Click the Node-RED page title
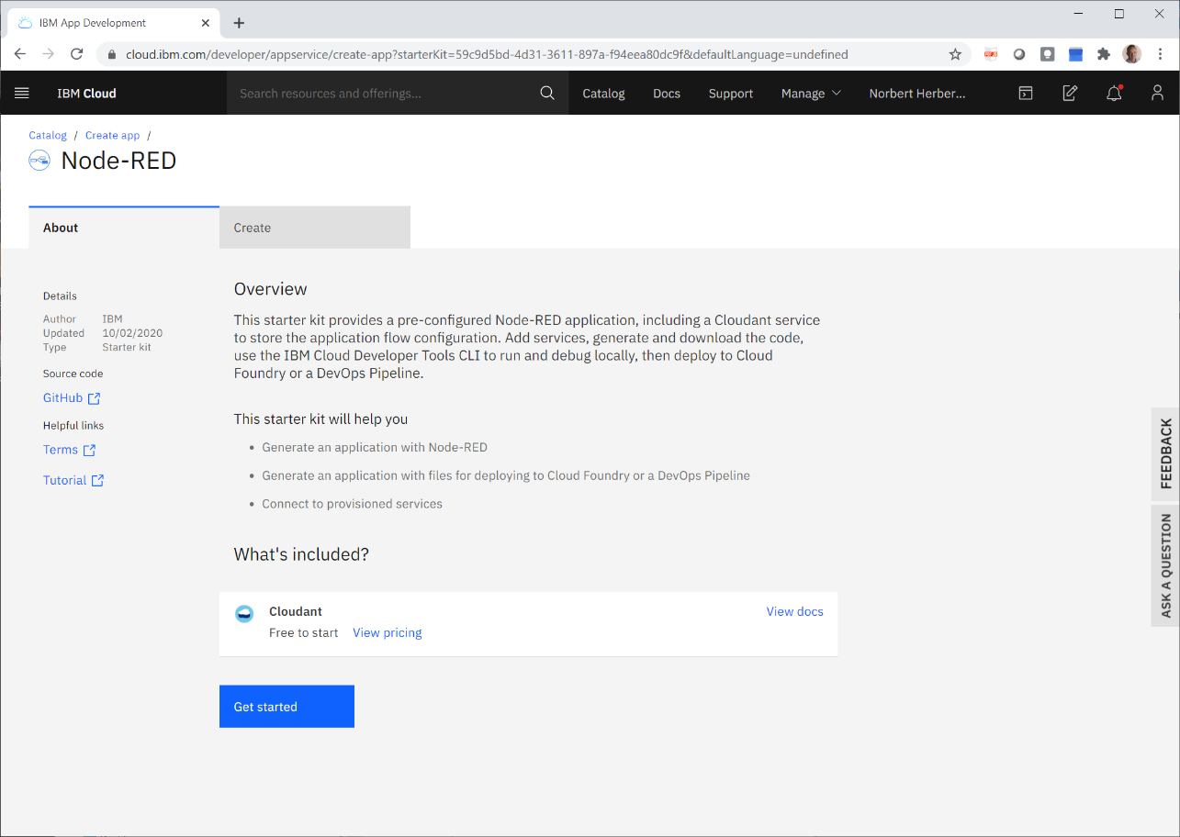 118,161
